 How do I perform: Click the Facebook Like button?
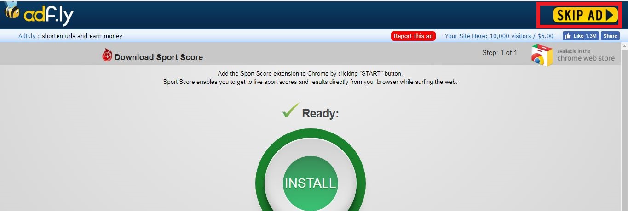(x=581, y=36)
